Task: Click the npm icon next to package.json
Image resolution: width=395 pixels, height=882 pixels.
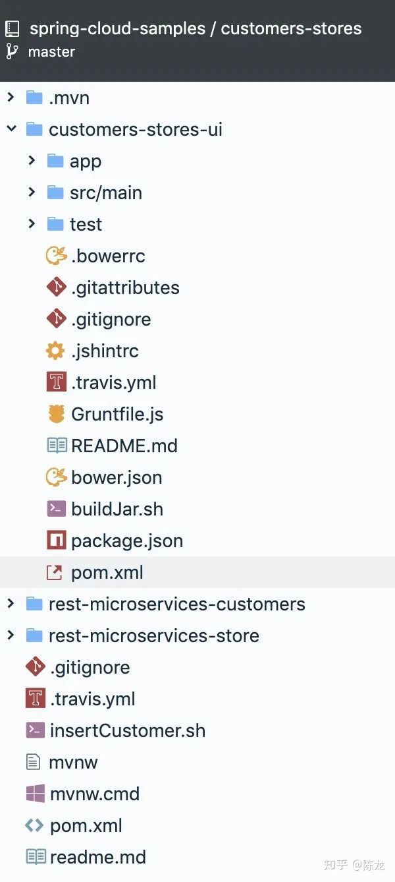Action: 57,541
